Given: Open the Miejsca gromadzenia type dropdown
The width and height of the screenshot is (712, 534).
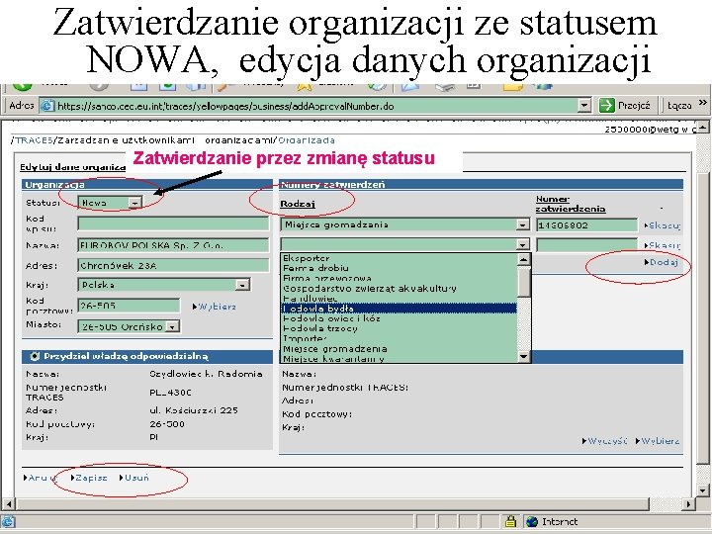Looking at the screenshot, I should (523, 224).
